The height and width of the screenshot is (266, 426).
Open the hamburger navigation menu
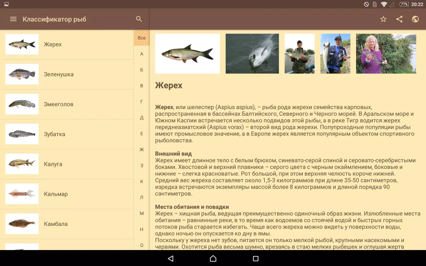coord(13,19)
